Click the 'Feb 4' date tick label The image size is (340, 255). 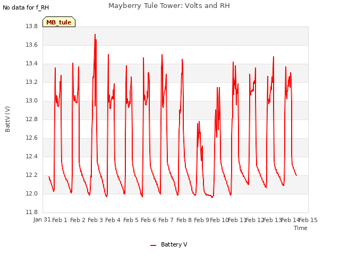coord(113,220)
